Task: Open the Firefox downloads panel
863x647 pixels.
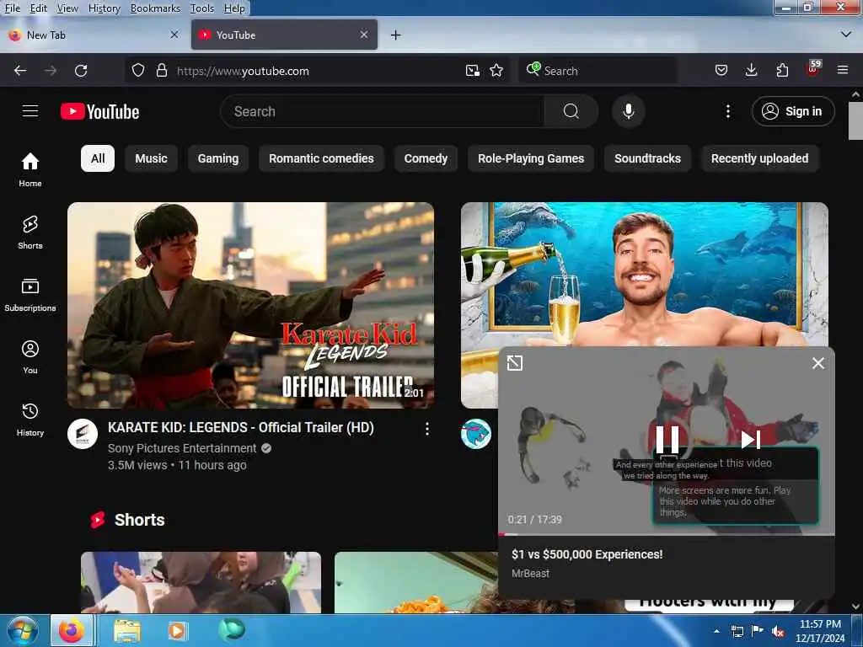Action: (751, 70)
